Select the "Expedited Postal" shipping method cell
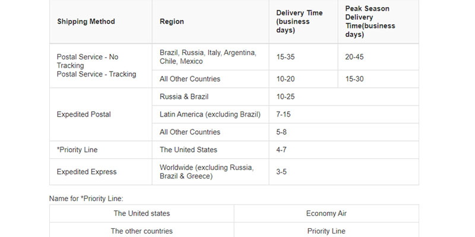The image size is (475, 237). (84, 114)
